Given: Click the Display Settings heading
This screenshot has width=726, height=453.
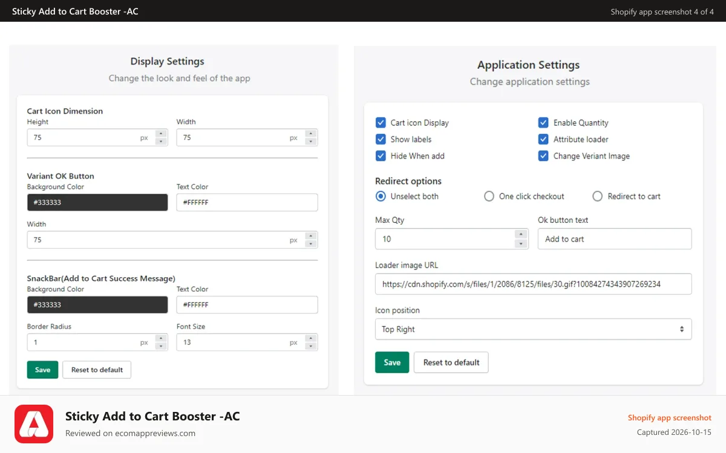Looking at the screenshot, I should [x=167, y=62].
